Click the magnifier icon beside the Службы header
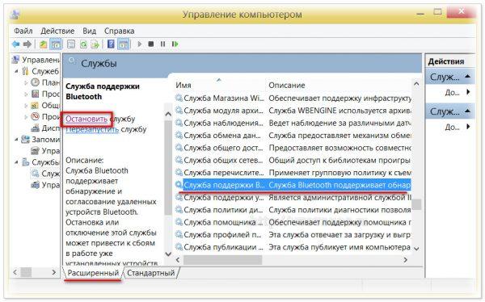 click(x=72, y=61)
